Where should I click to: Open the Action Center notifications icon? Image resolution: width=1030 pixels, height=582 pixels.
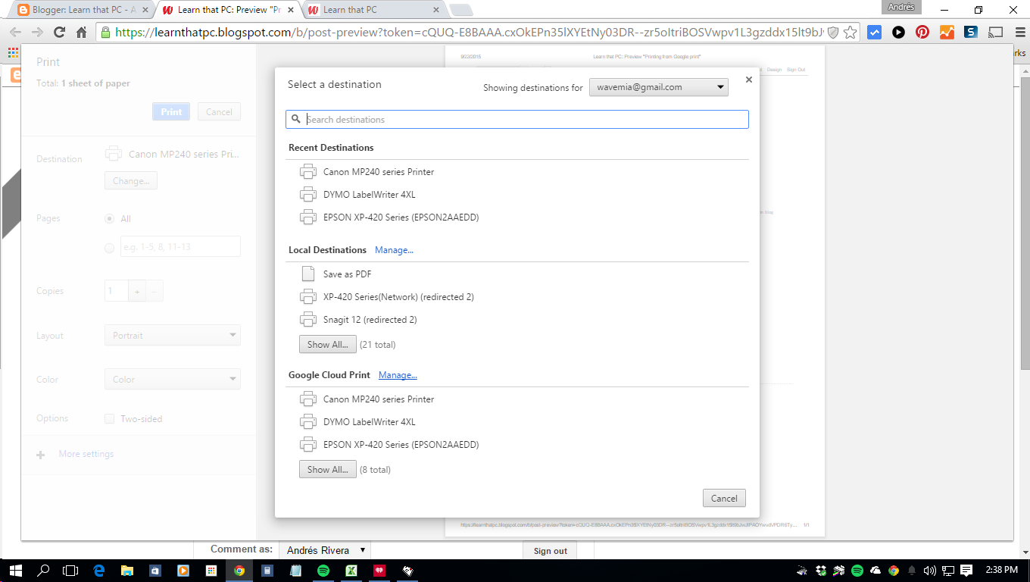click(966, 571)
